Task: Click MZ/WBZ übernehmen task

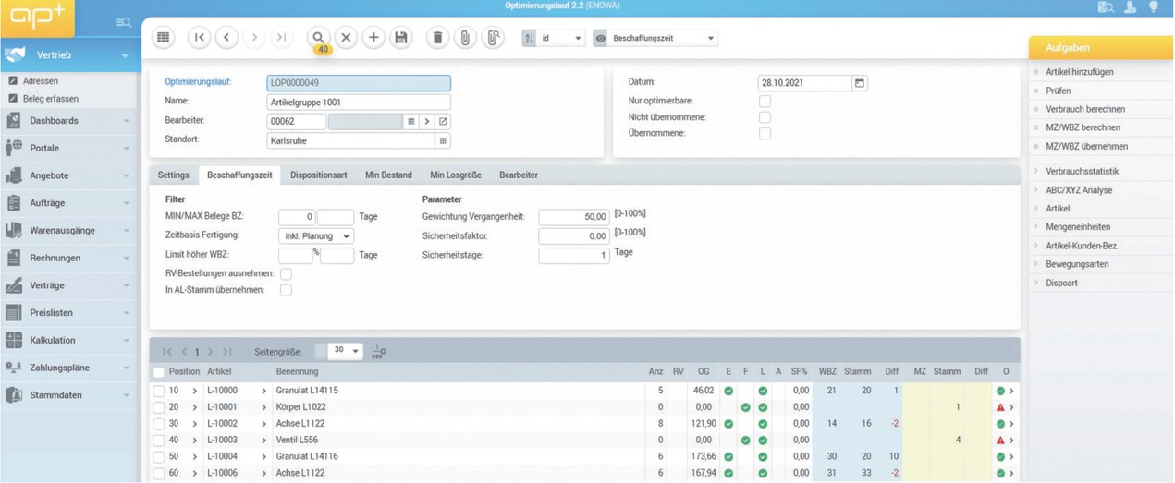Action: tap(1086, 146)
